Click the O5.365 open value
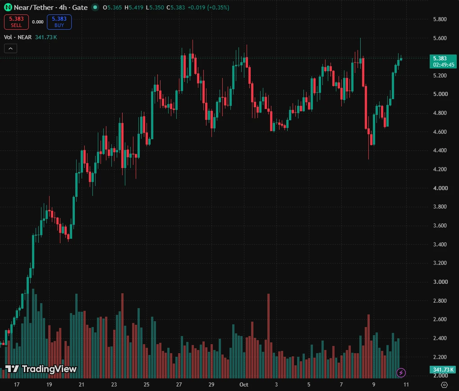459x391 pixels. 112,7
